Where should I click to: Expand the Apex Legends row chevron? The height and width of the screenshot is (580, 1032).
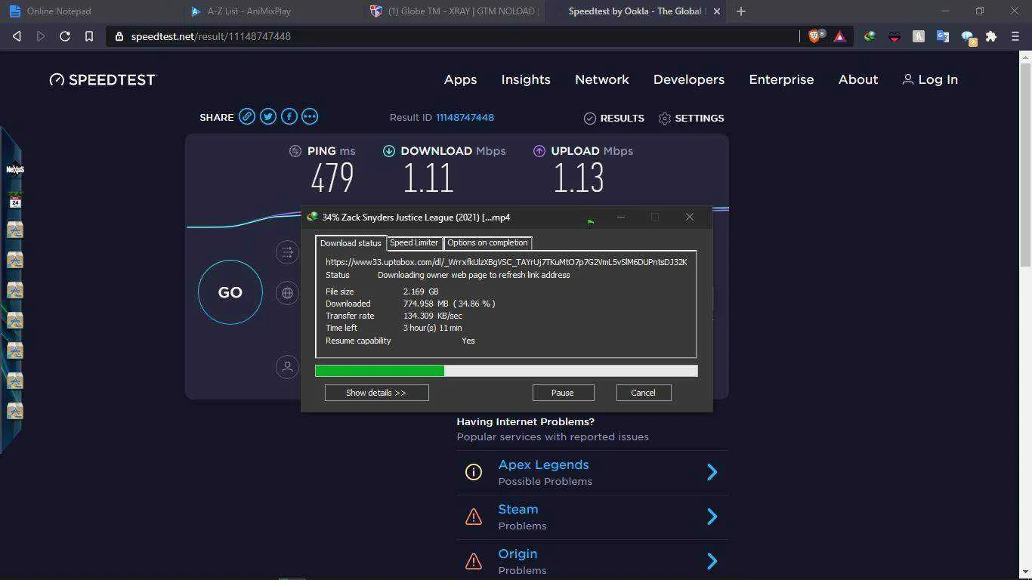[712, 472]
